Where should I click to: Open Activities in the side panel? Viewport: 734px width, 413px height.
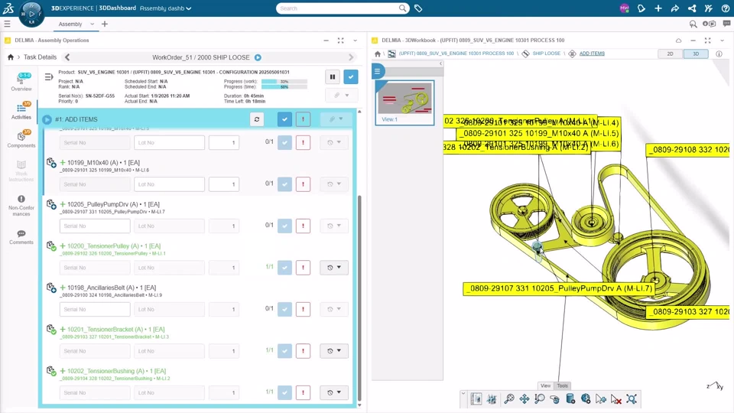[x=21, y=111]
